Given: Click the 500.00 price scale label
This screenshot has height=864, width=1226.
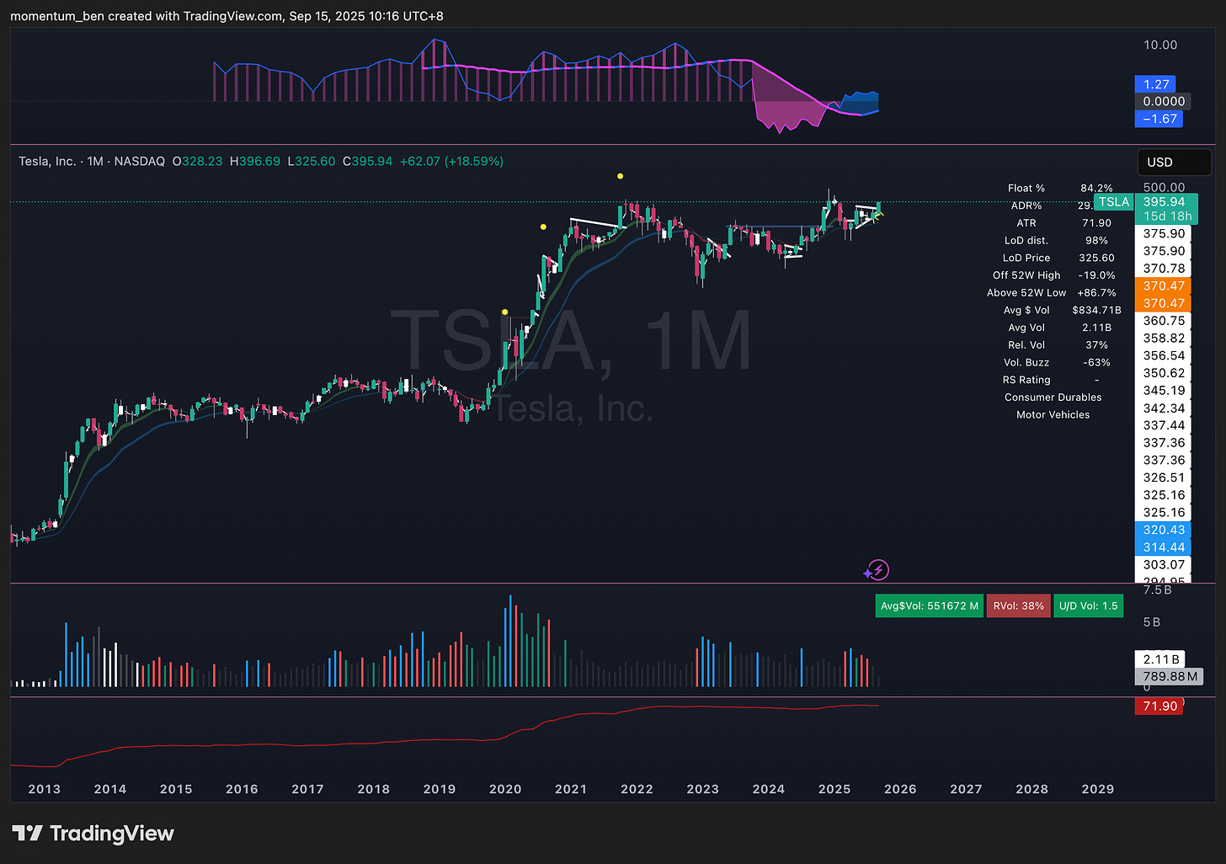Looking at the screenshot, I should pyautogui.click(x=1164, y=187).
